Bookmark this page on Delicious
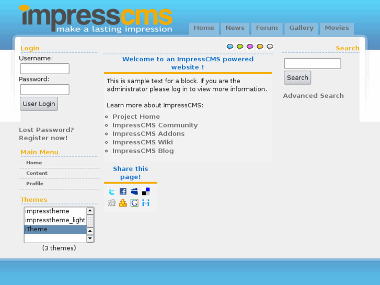Viewport: 380px width, 285px height. (x=146, y=191)
